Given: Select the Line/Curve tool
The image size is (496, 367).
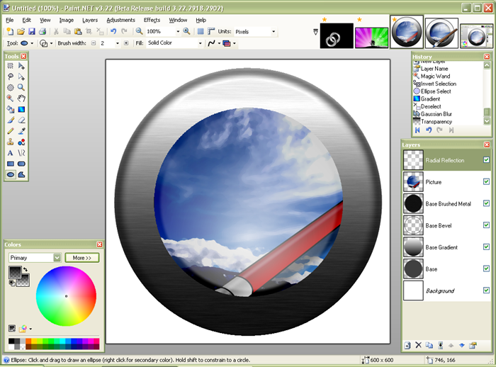Looking at the screenshot, I should tap(21, 153).
